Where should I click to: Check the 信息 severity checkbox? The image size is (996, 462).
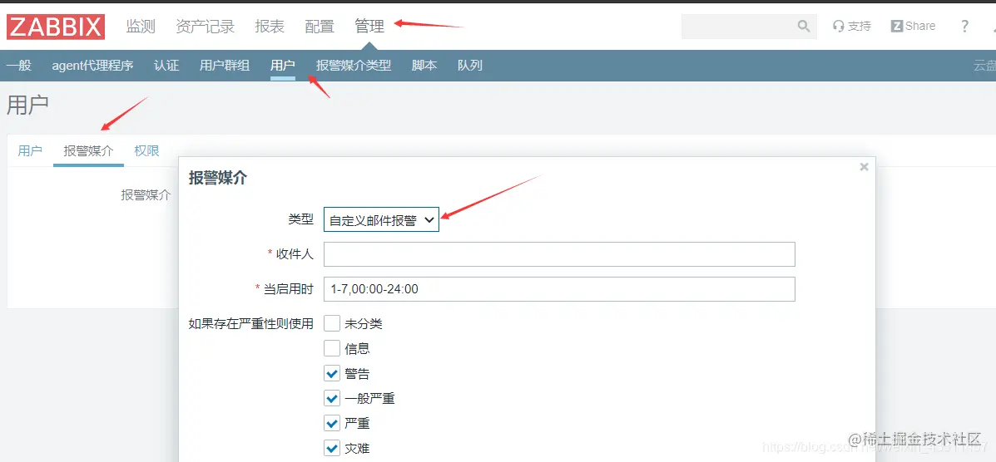[x=332, y=348]
